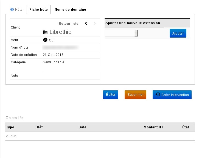Click the history clock icon on Créer intervention
The height and width of the screenshot is (158, 199).
[158, 94]
